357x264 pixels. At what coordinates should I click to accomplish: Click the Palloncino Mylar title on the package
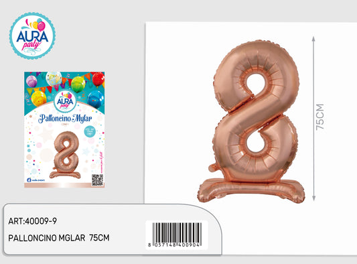pos(65,119)
